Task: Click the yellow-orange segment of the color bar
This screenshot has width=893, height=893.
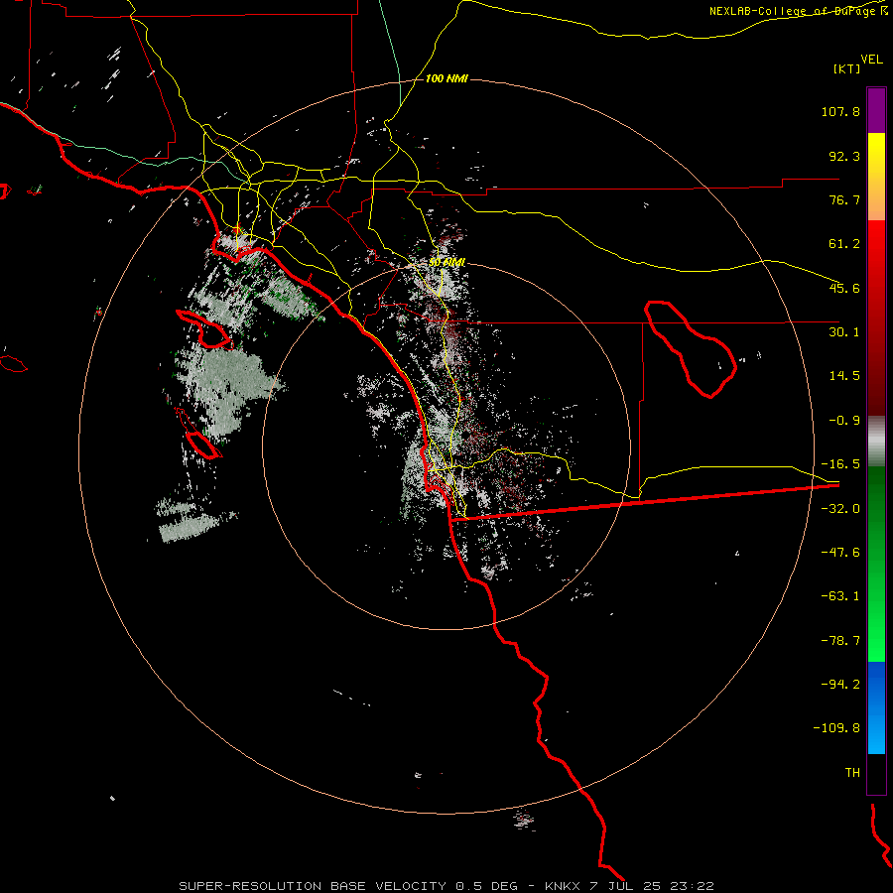Action: pyautogui.click(x=876, y=177)
